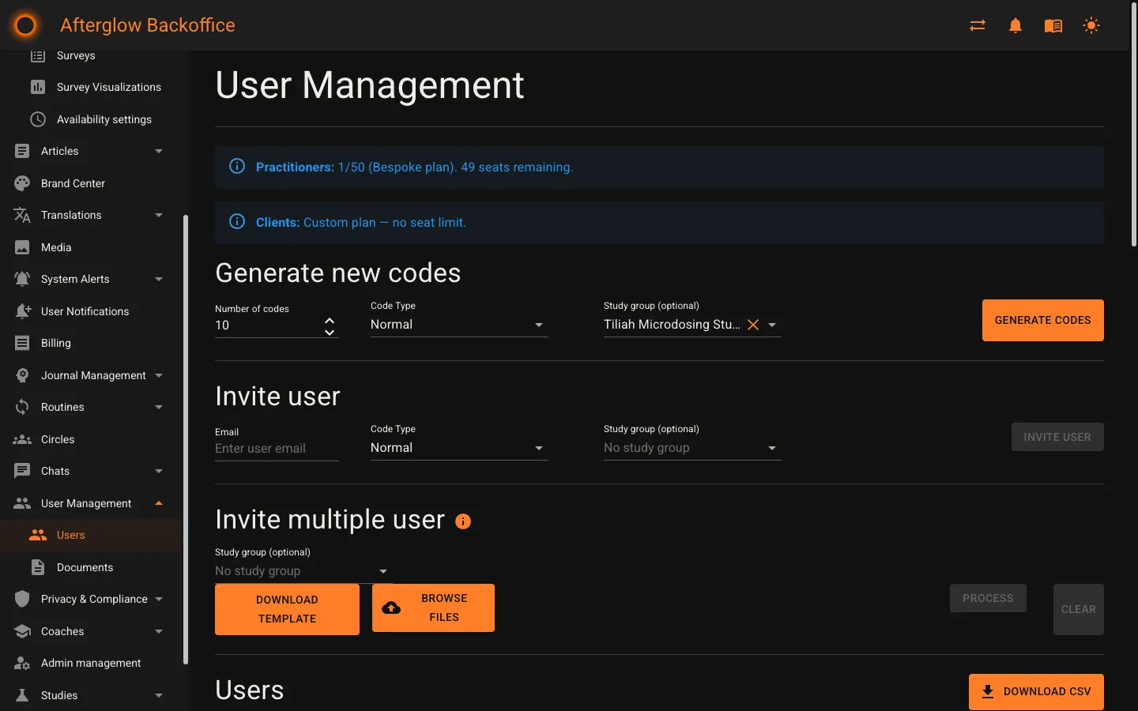Expand the Journal Management arrow

tap(159, 375)
